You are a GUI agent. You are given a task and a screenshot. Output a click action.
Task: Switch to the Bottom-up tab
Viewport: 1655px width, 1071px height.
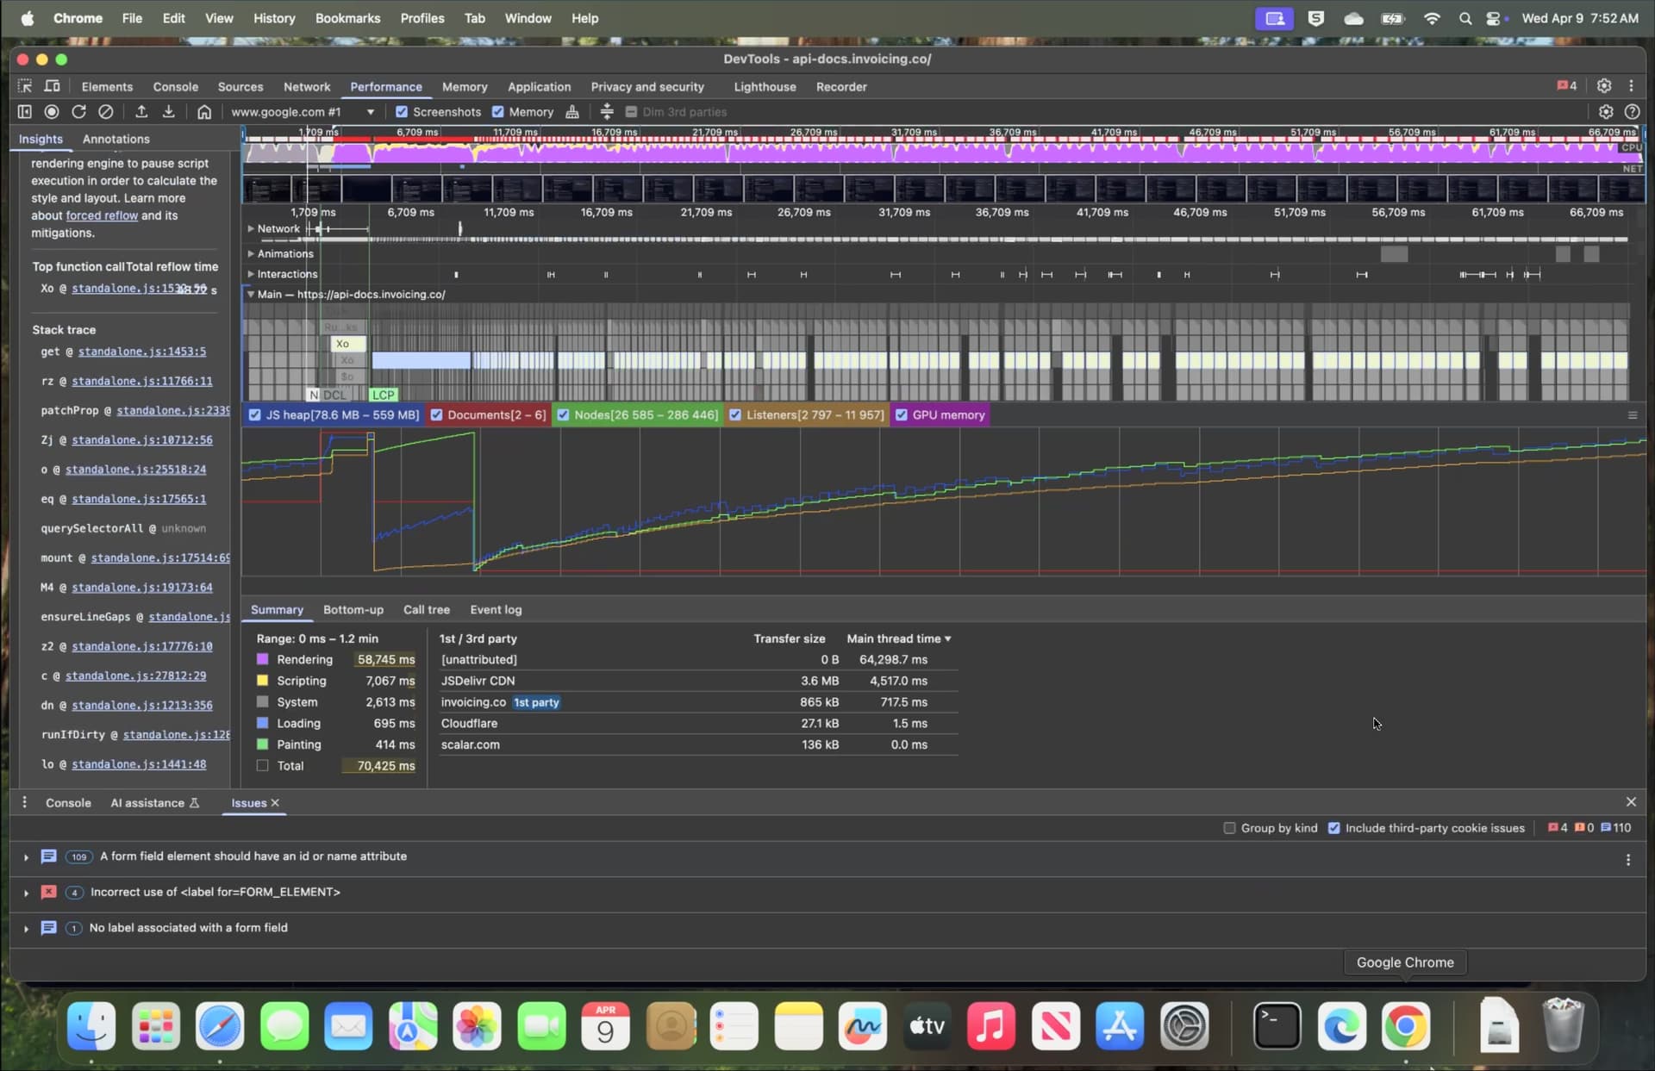click(353, 610)
